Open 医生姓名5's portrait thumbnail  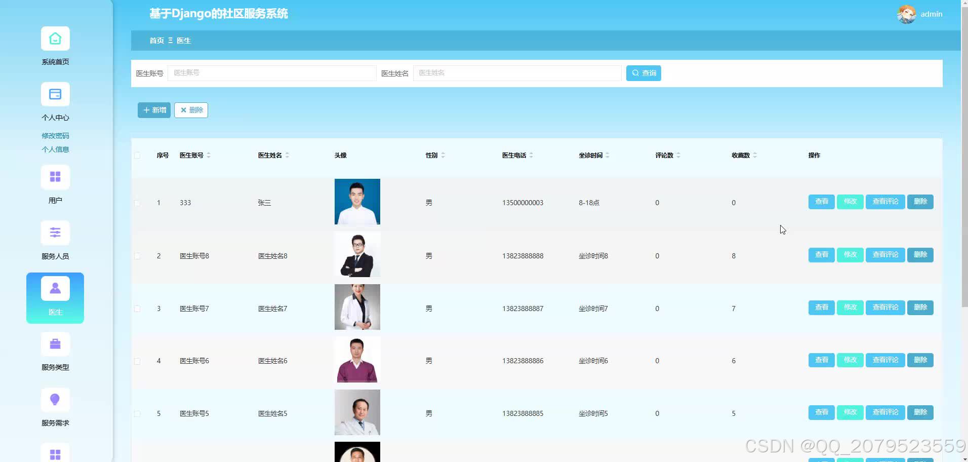[357, 412]
